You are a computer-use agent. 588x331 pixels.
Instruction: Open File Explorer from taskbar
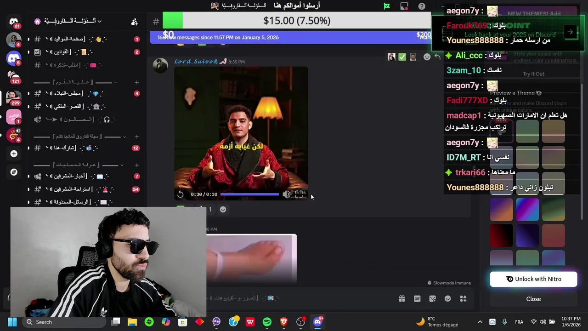click(x=132, y=322)
